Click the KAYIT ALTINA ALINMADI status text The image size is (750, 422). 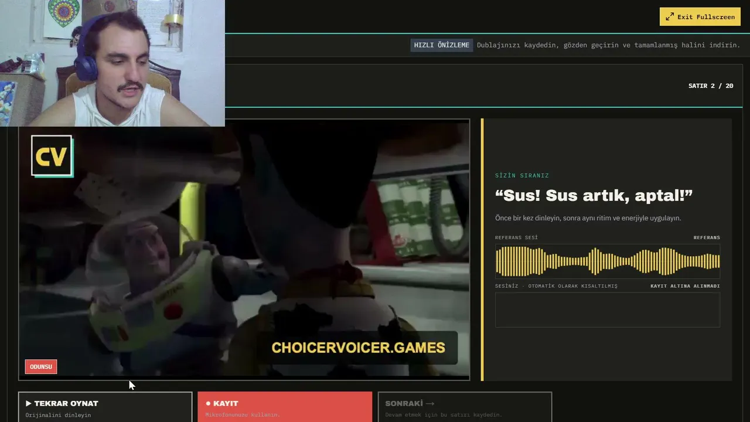pyautogui.click(x=685, y=286)
